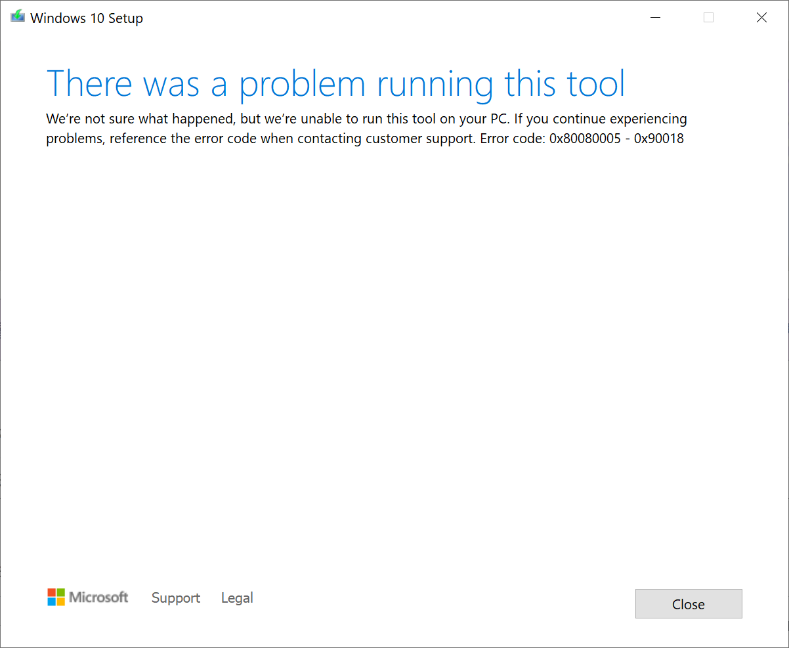Open the Support link
The width and height of the screenshot is (789, 648).
176,597
